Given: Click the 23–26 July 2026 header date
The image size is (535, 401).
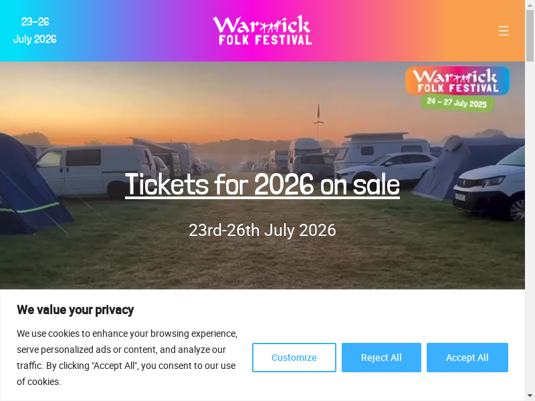Looking at the screenshot, I should tap(35, 30).
